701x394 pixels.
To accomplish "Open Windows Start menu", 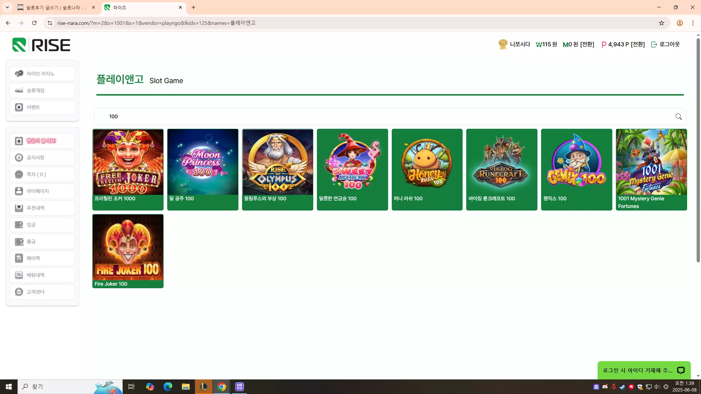I will pyautogui.click(x=9, y=387).
